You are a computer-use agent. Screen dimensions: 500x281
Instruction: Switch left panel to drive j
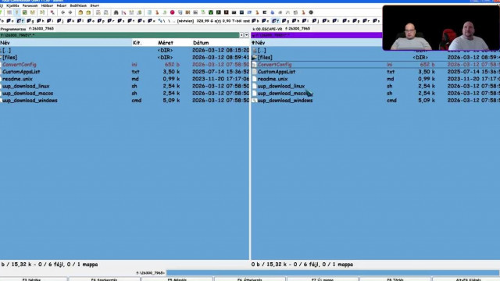[60, 21]
